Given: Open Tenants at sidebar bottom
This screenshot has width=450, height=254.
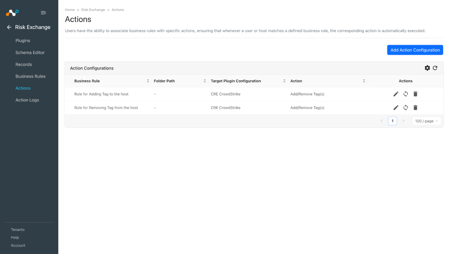Looking at the screenshot, I should (x=18, y=230).
